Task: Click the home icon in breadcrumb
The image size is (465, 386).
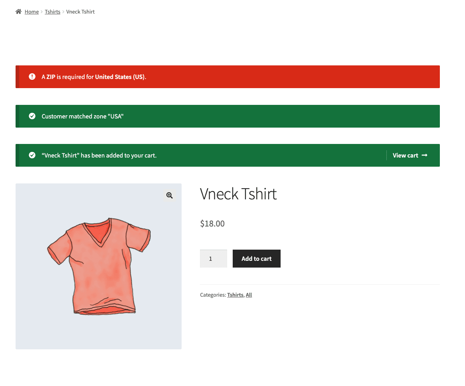Action: coord(18,12)
